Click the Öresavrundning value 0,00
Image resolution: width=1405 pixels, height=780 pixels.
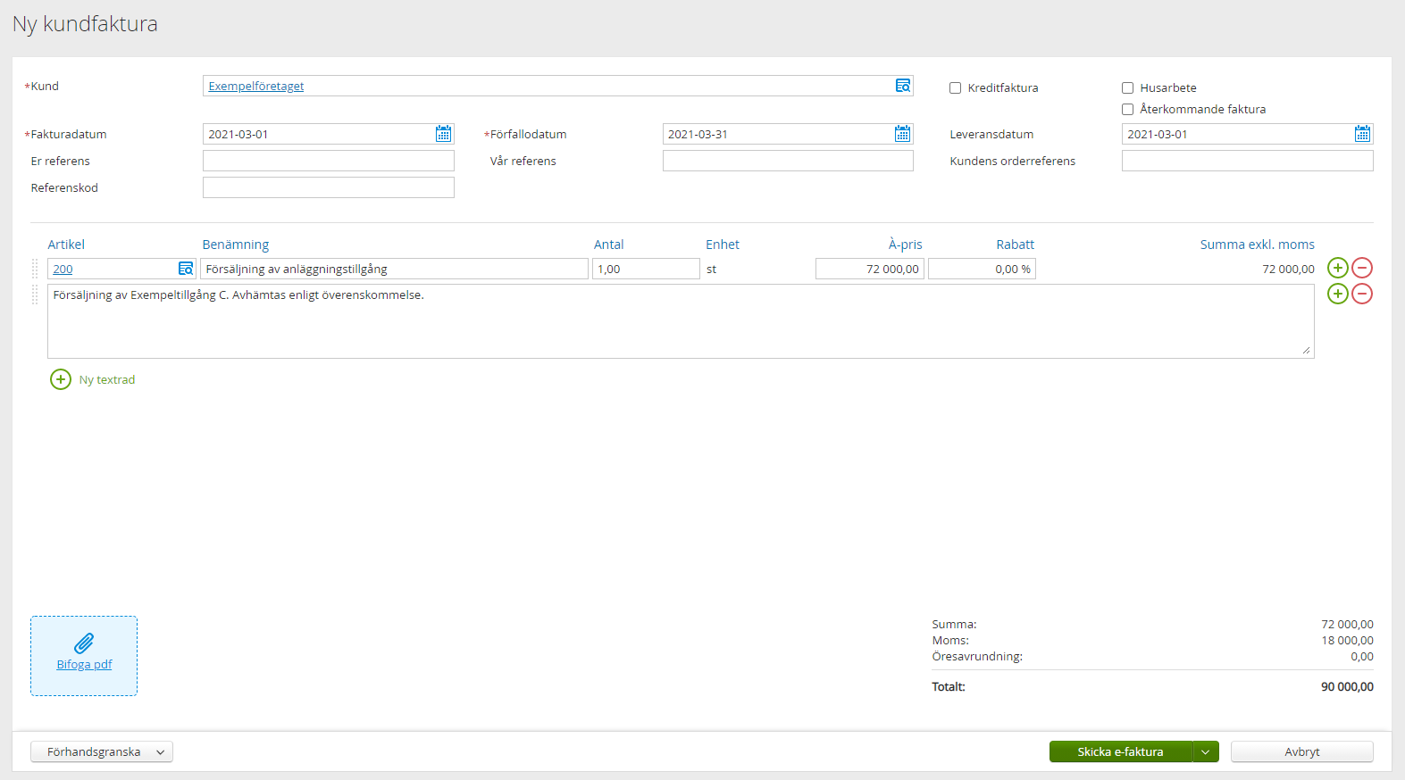pyautogui.click(x=1362, y=656)
